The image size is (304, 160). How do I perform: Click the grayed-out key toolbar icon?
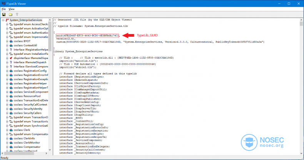(x=17, y=15)
